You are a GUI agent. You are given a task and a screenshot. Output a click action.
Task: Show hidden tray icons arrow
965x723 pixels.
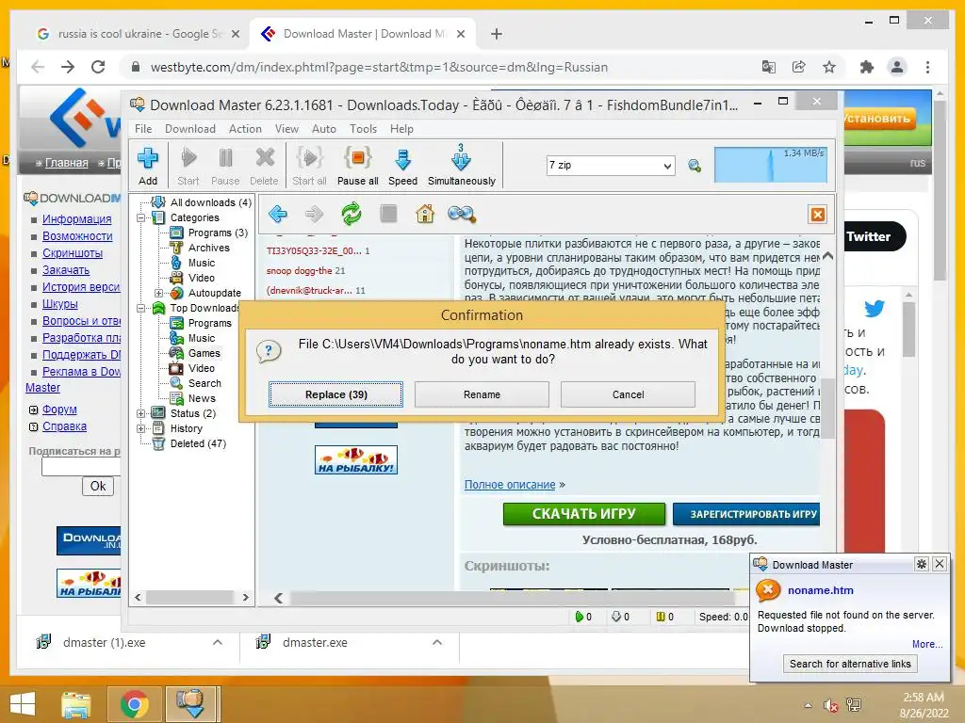808,705
